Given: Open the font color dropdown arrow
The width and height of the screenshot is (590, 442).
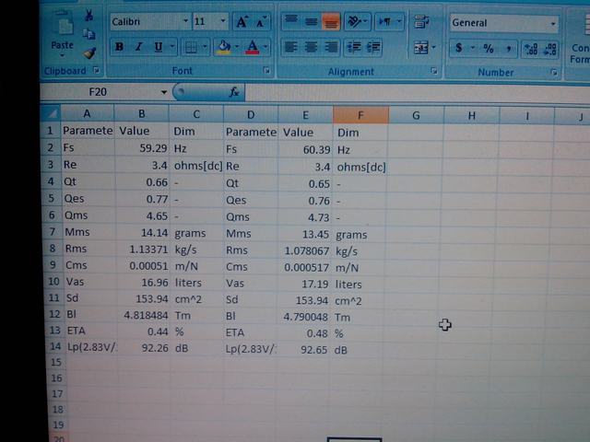Looking at the screenshot, I should pyautogui.click(x=265, y=47).
